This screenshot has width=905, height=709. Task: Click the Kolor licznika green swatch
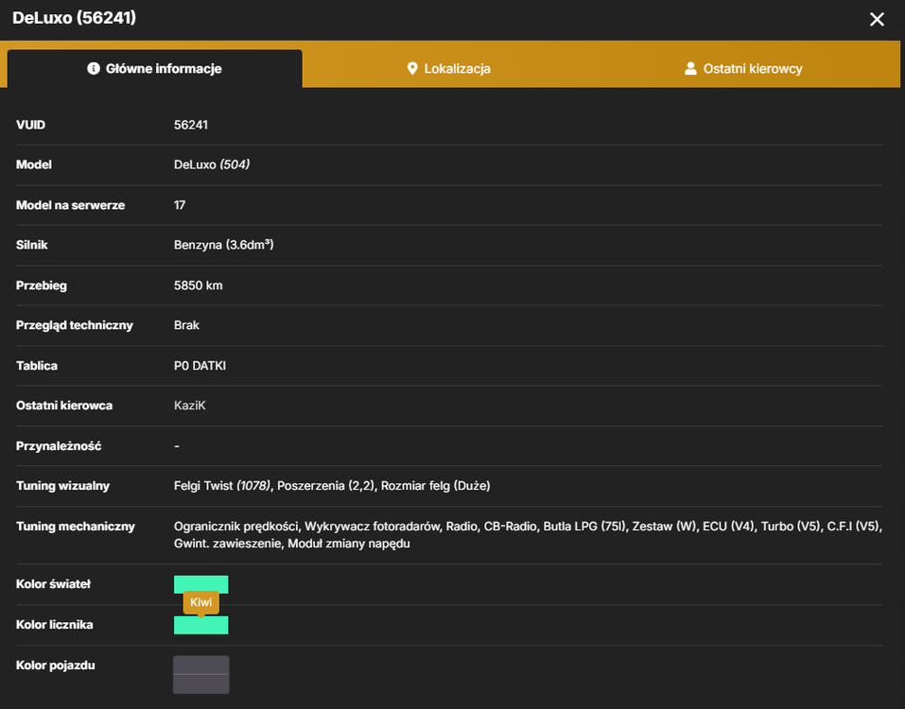[200, 625]
